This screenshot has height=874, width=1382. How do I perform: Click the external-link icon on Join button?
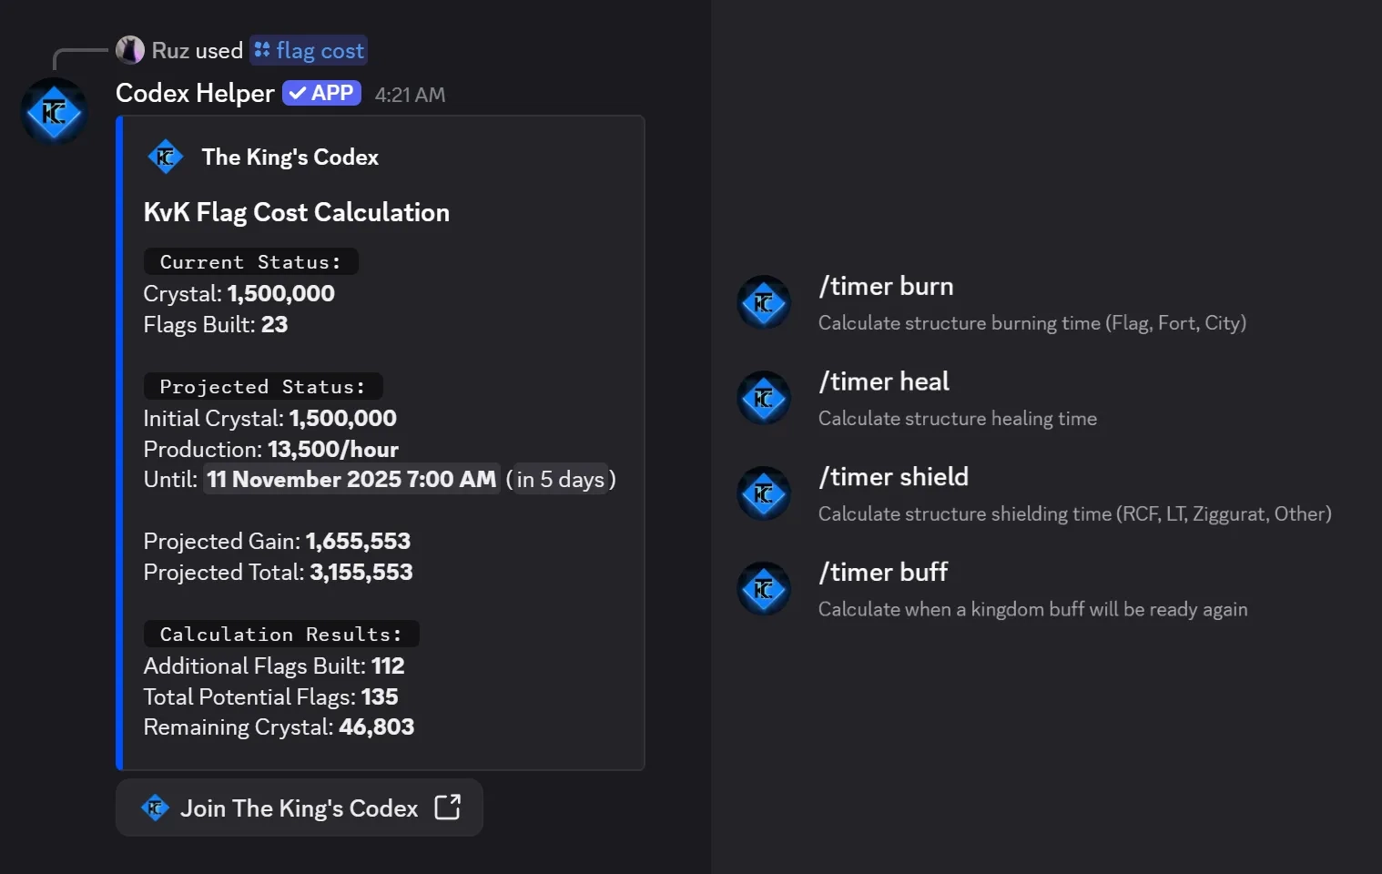point(447,808)
